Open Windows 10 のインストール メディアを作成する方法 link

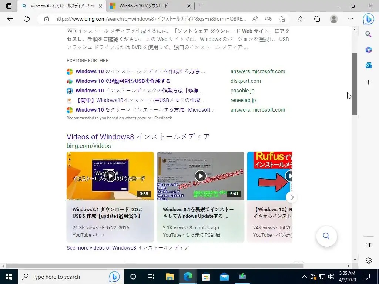click(x=140, y=71)
